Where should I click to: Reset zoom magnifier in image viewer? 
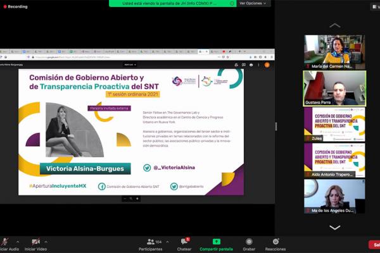tap(131, 199)
